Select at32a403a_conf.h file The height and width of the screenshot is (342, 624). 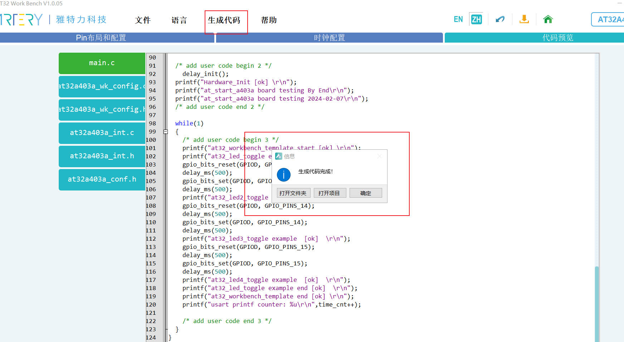tap(102, 179)
